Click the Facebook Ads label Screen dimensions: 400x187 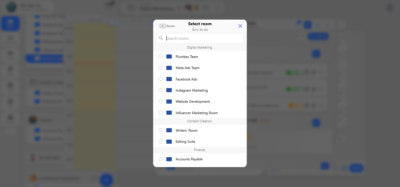(187, 79)
